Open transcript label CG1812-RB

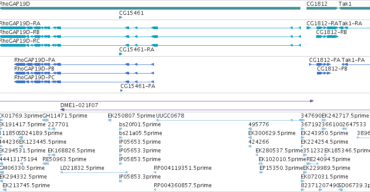(x=332, y=32)
